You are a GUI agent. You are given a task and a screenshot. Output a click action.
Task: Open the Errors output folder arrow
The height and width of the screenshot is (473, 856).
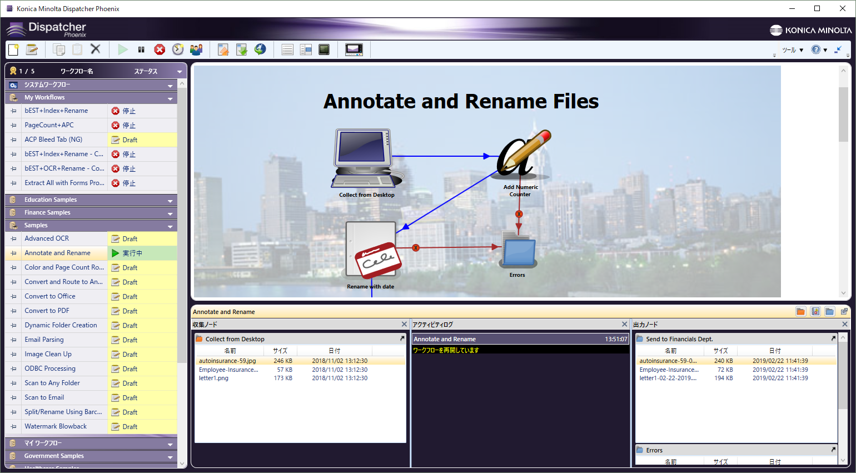833,450
